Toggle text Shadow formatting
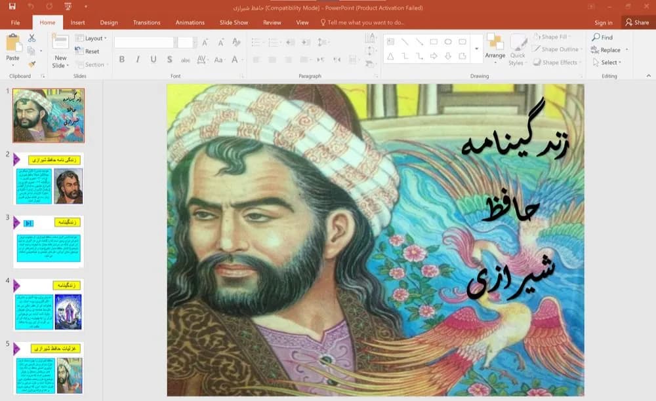The image size is (656, 401). click(169, 60)
